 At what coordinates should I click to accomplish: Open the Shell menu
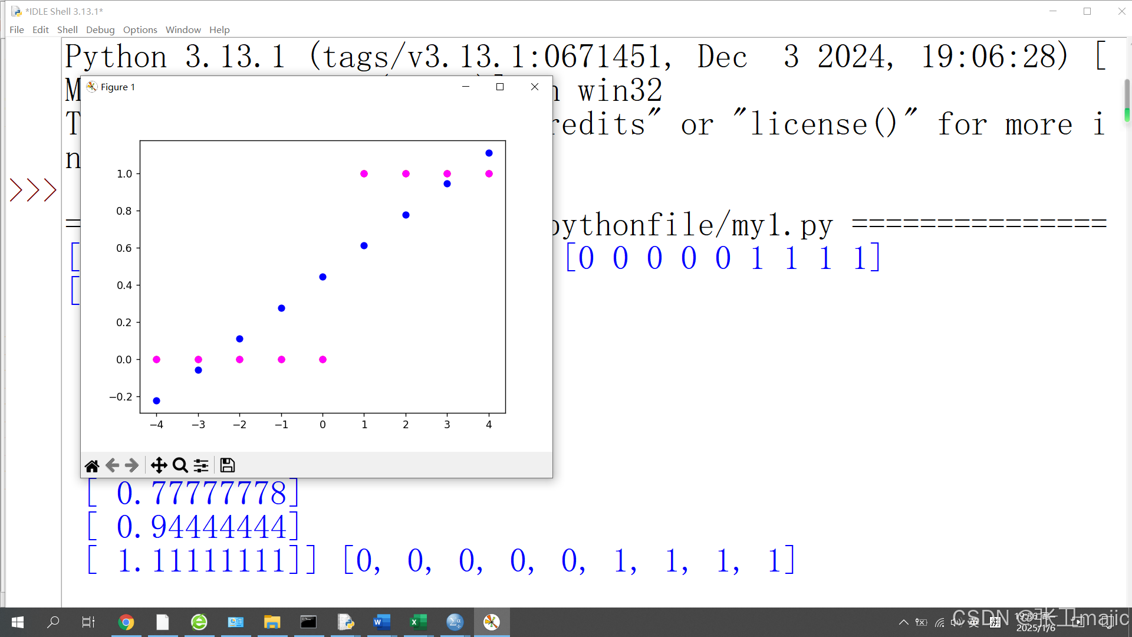[67, 29]
